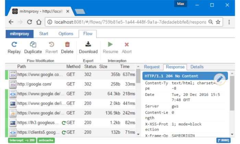The image size is (240, 144).
Task: Click the HTTP 30x icon of http://google.com/ row
Action: point(13,84)
